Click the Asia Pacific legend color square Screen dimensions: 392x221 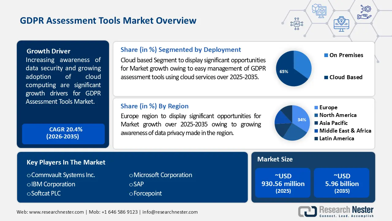click(316, 123)
